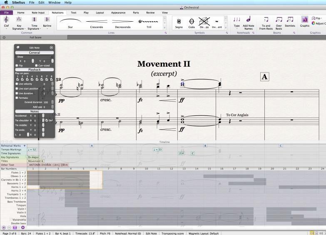326x235 pixels.
Task: Switch to the Text ribbon tab
Action: click(73, 12)
